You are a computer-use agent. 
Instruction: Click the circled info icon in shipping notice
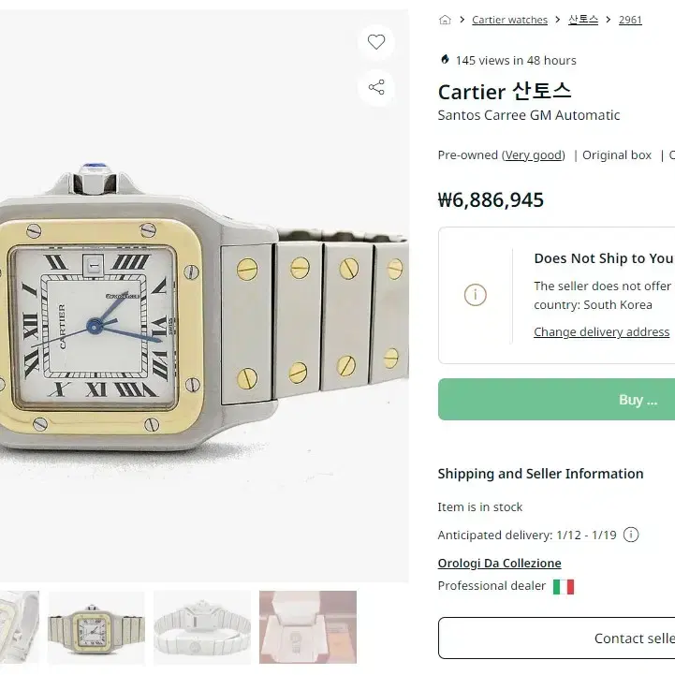tap(476, 295)
